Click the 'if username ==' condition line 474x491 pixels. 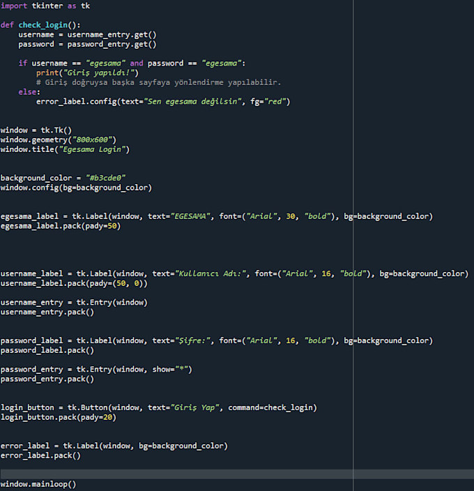pos(132,63)
